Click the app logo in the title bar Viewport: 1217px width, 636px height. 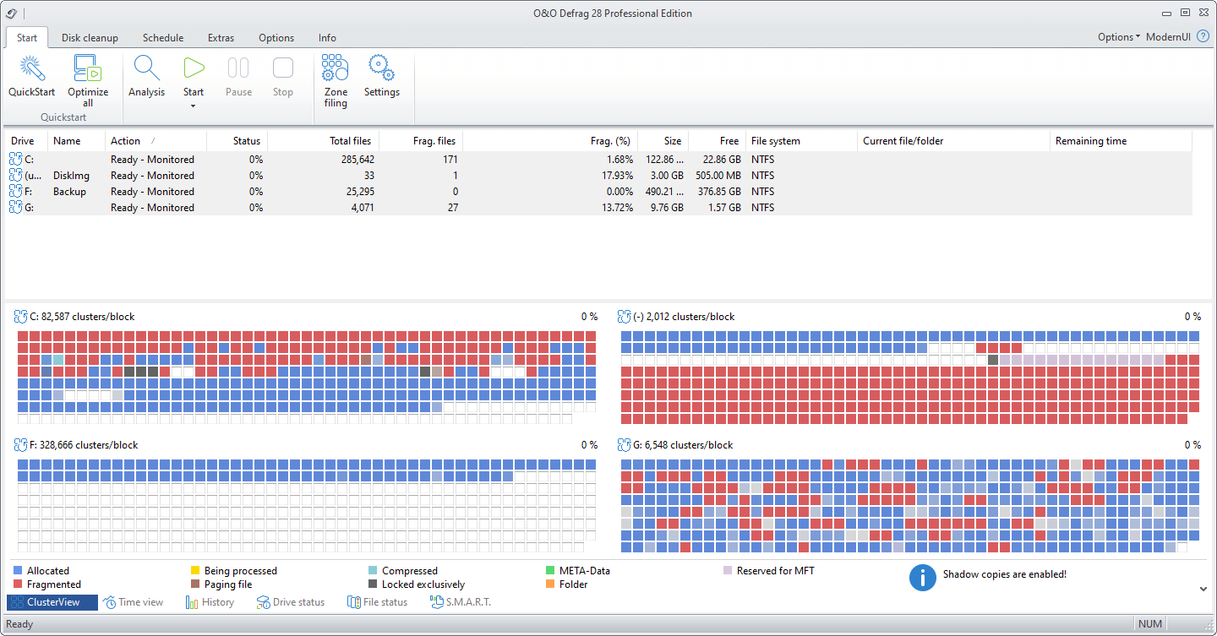tap(11, 13)
